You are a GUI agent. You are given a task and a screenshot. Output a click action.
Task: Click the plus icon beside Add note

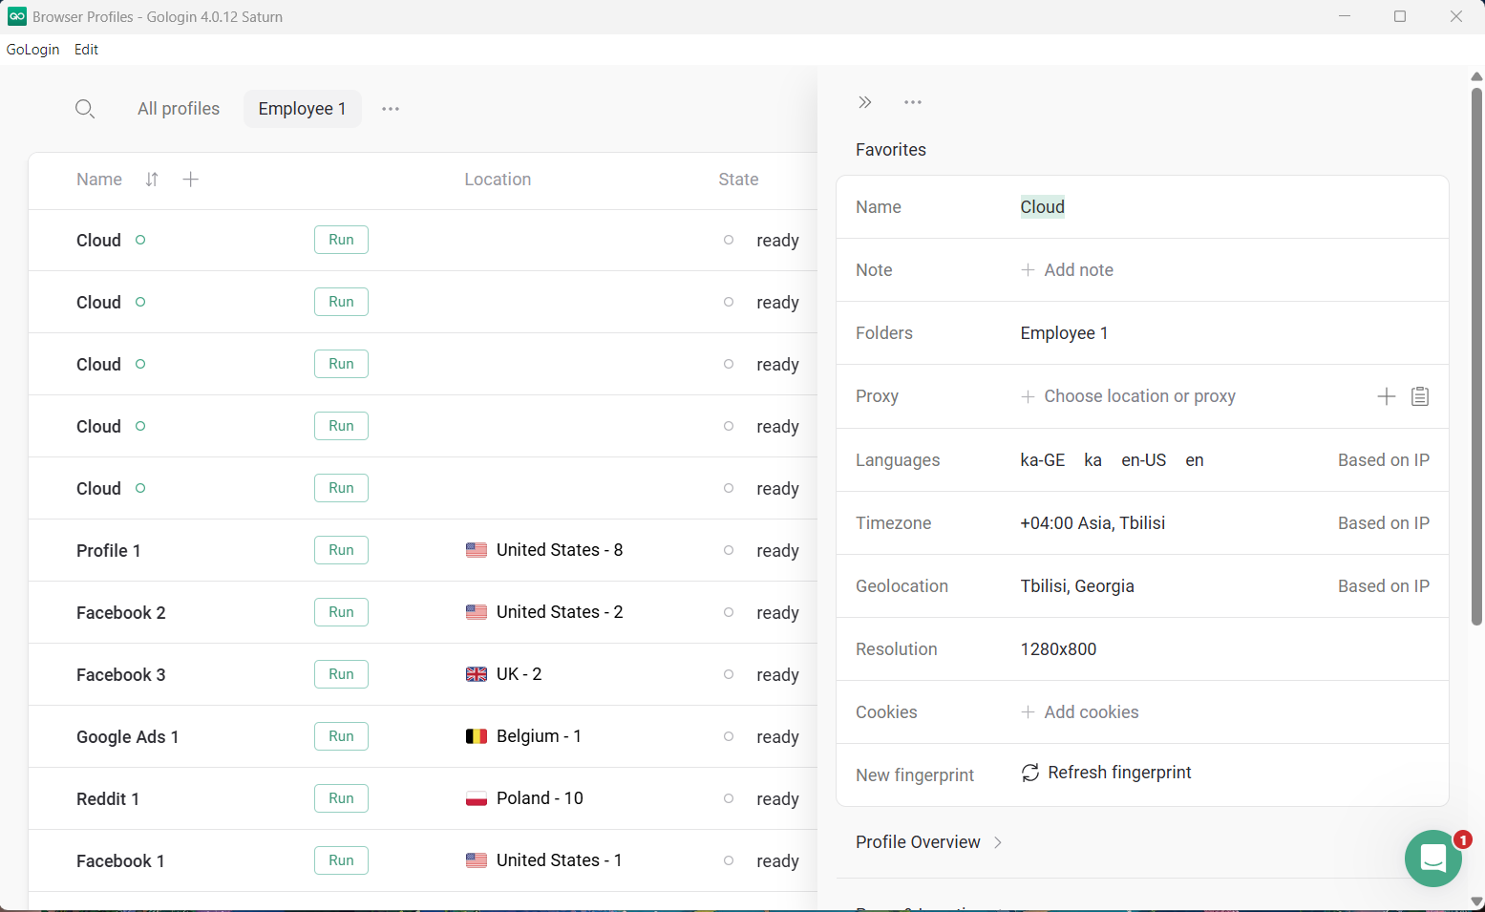pyautogui.click(x=1029, y=270)
